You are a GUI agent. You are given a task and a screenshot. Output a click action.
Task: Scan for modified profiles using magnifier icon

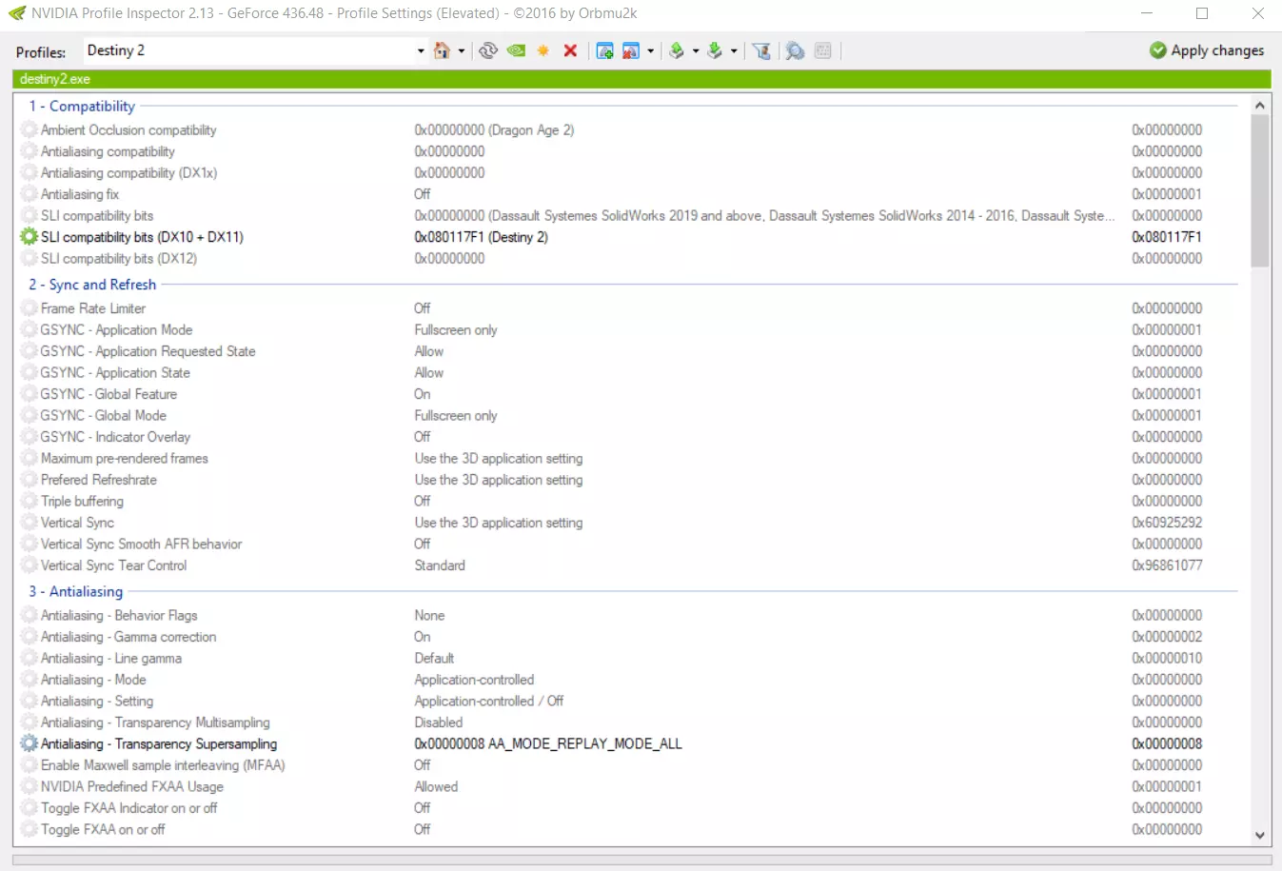795,50
